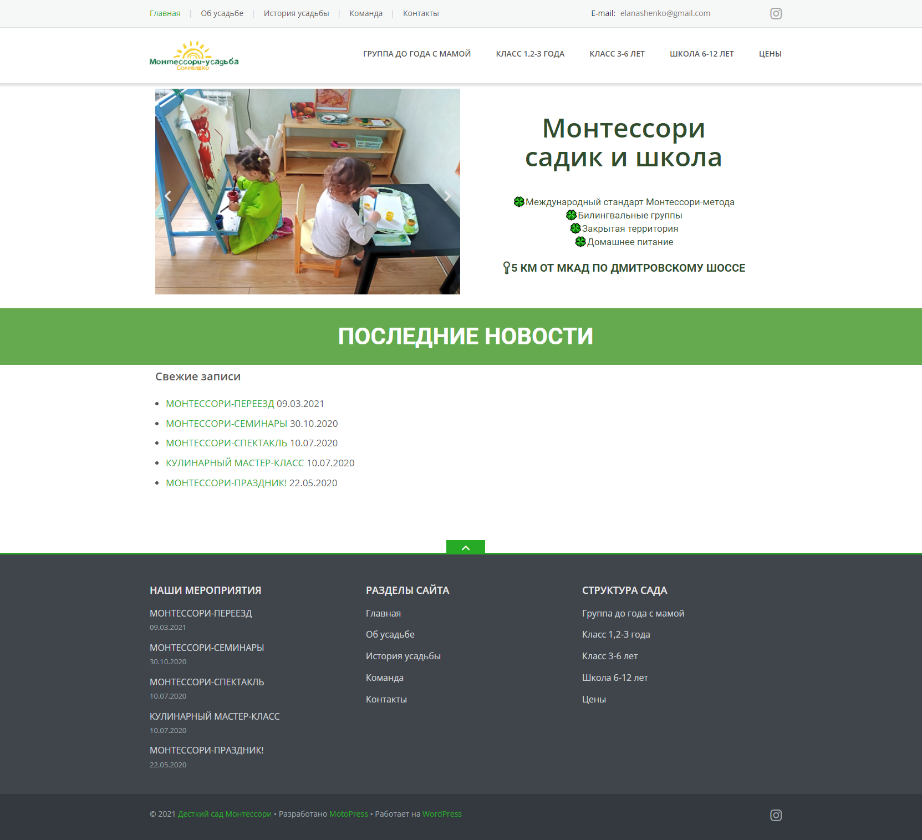The image size is (922, 840).
Task: Open КУЛИНАРНЫЙ МАСТЕР-КЛАСС news post link
Action: pyautogui.click(x=235, y=463)
